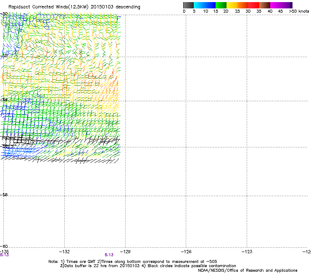The width and height of the screenshot is (311, 273).
Task: Click the '-132' longitude axis label
Action: 64,252
